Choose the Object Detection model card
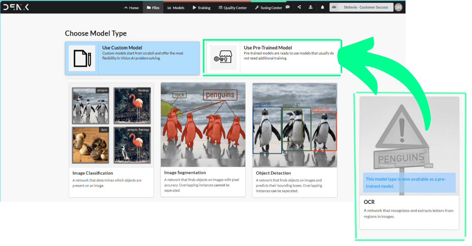This screenshot has width=472, height=246. tap(295, 139)
